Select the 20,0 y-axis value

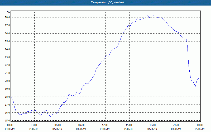[8, 81]
